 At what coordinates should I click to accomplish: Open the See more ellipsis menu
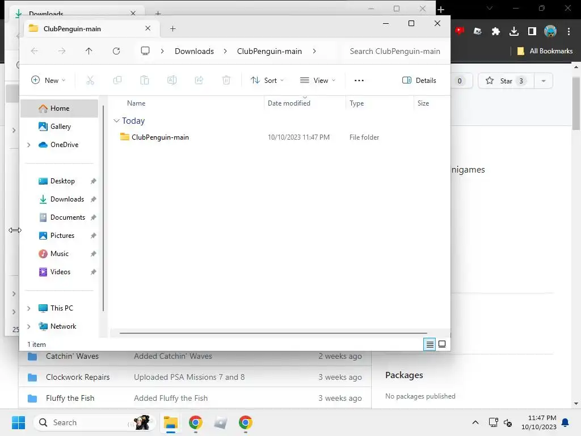[359, 80]
